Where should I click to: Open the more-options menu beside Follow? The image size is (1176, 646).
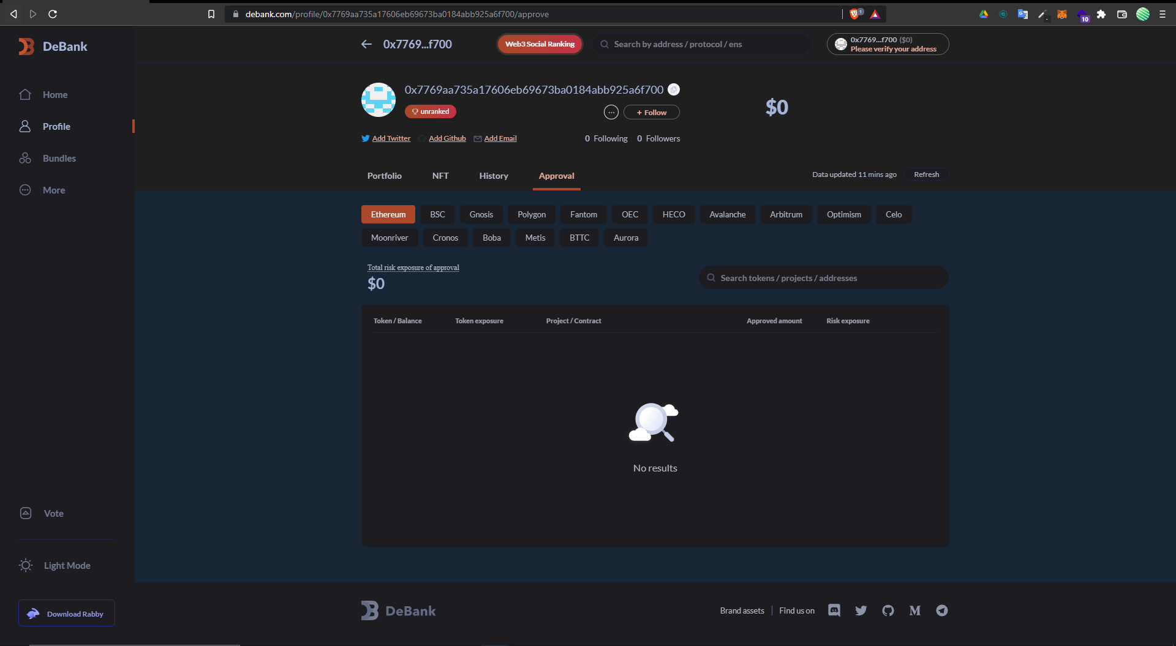coord(611,112)
